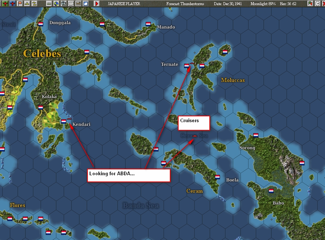Click the Sorong city label
This screenshot has width=325, height=240.
247,148
